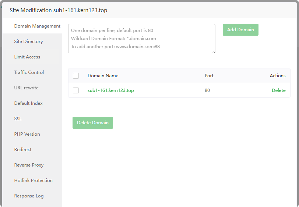Open the Response Log tab
The height and width of the screenshot is (207, 299).
tap(29, 196)
